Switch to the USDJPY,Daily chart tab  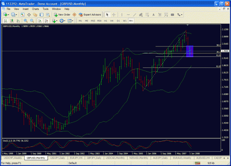click(58, 158)
